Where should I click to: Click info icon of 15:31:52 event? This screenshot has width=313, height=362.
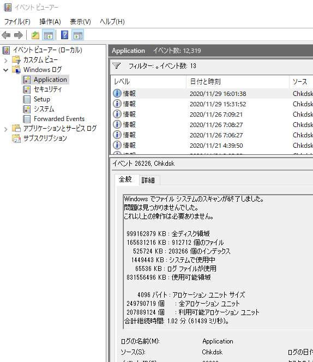117,104
